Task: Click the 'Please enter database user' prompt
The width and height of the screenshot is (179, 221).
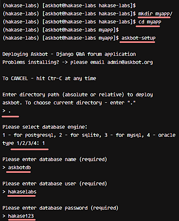Action: click(55, 184)
